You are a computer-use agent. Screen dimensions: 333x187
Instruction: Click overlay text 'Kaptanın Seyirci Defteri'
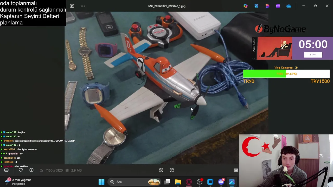[29, 16]
